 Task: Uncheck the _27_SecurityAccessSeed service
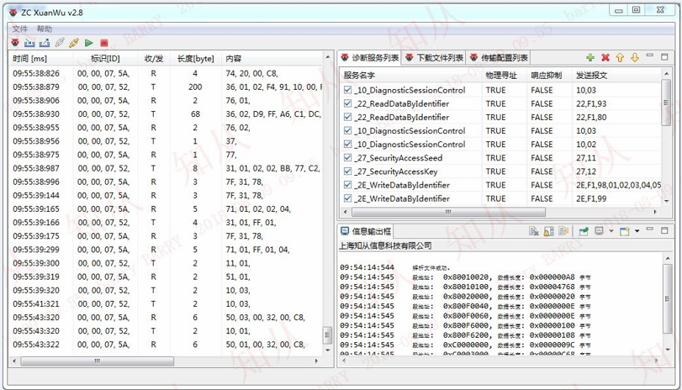click(x=347, y=158)
